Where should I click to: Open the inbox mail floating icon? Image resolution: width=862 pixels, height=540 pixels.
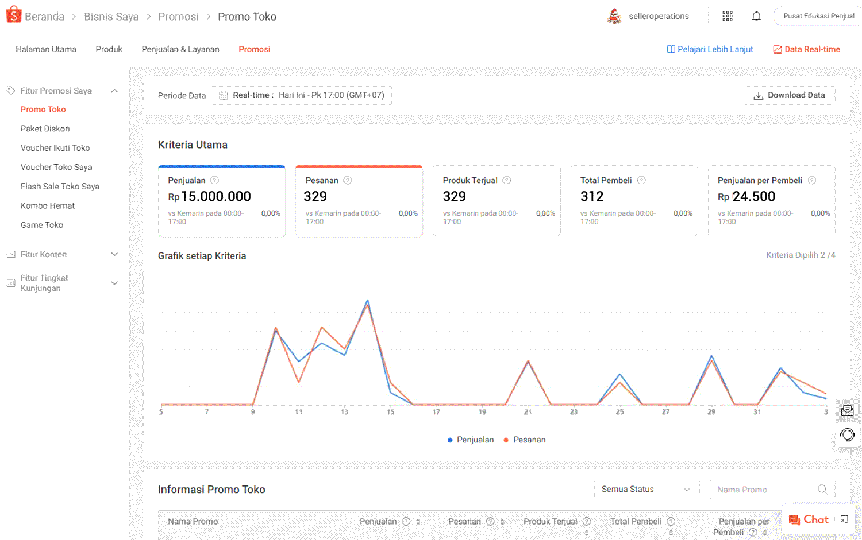(x=847, y=410)
